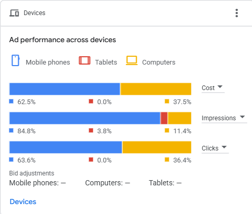The width and height of the screenshot is (252, 214).
Task: Click the red tablet segment of Impressions bar
Action: pyautogui.click(x=164, y=118)
